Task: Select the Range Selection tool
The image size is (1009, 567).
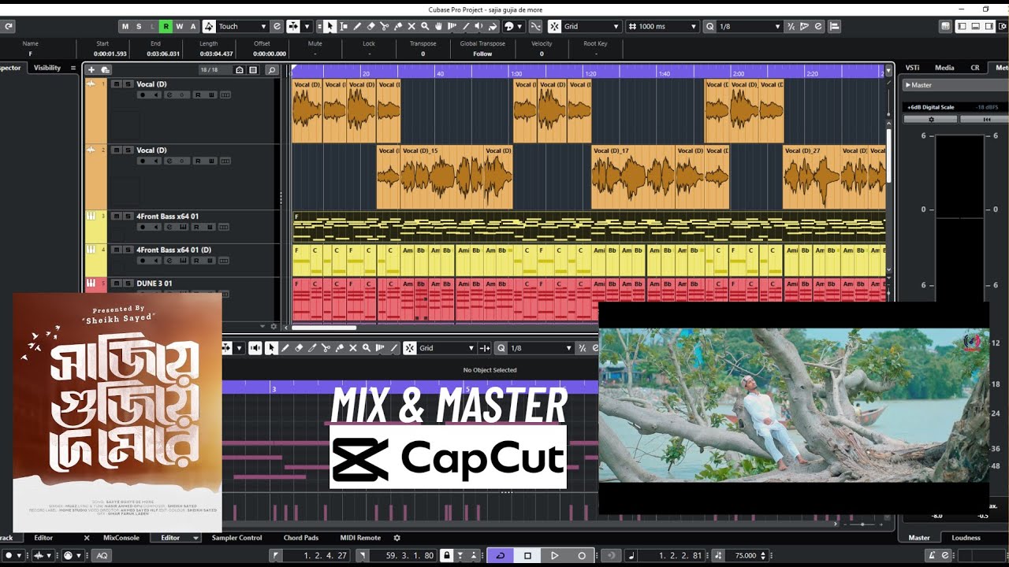Action: 344,26
